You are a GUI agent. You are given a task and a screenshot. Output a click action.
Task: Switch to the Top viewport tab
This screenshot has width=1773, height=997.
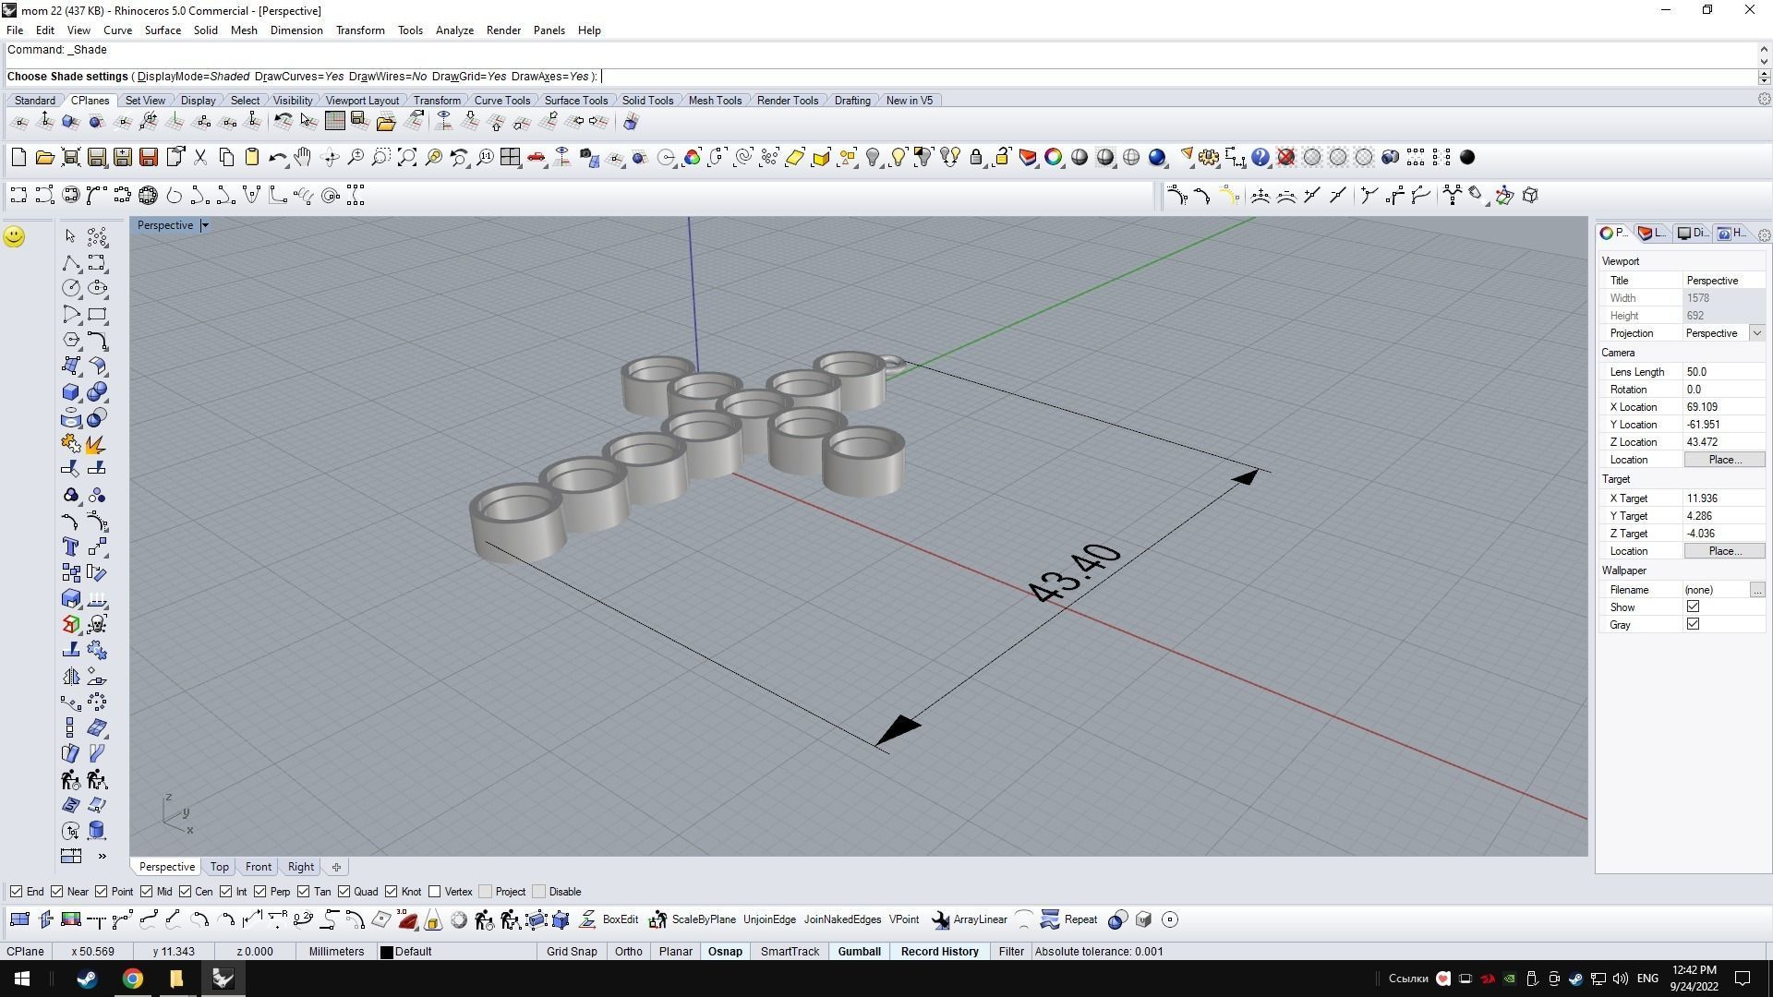(219, 867)
